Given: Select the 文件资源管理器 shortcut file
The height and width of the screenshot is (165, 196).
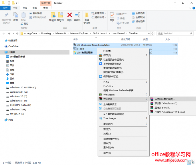Looking at the screenshot, I should point(85,53).
